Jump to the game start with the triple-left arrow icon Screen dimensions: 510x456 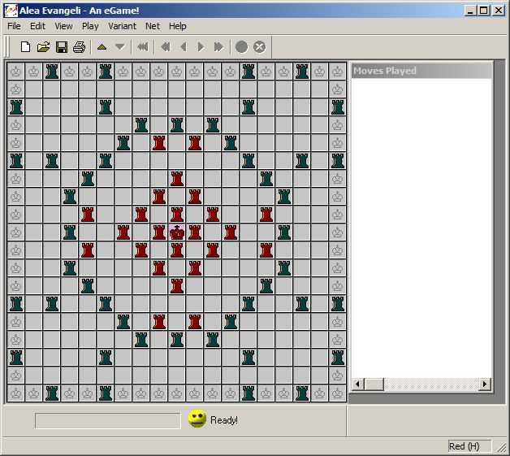click(142, 47)
